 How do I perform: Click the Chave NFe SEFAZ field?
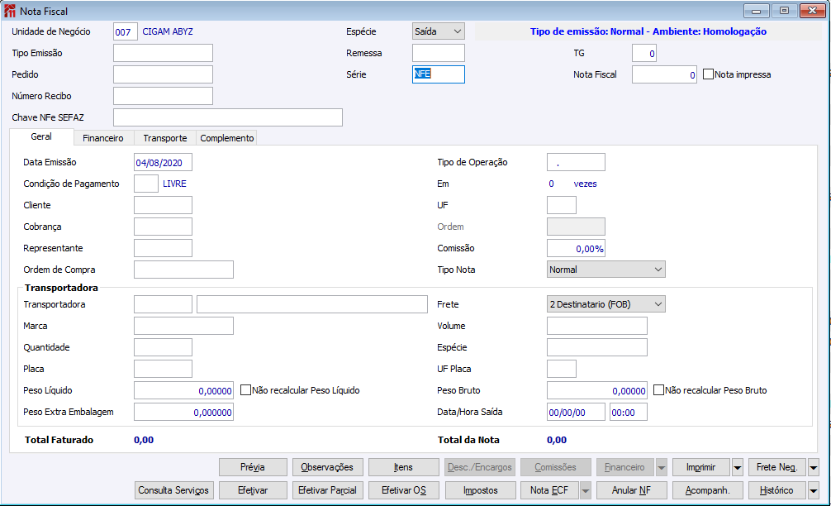228,117
